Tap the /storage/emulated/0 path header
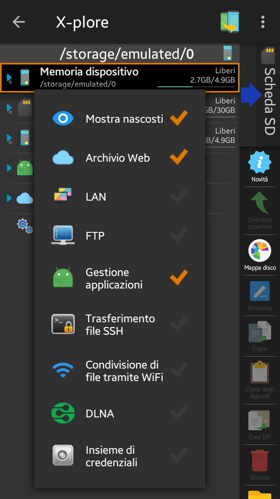 [127, 54]
